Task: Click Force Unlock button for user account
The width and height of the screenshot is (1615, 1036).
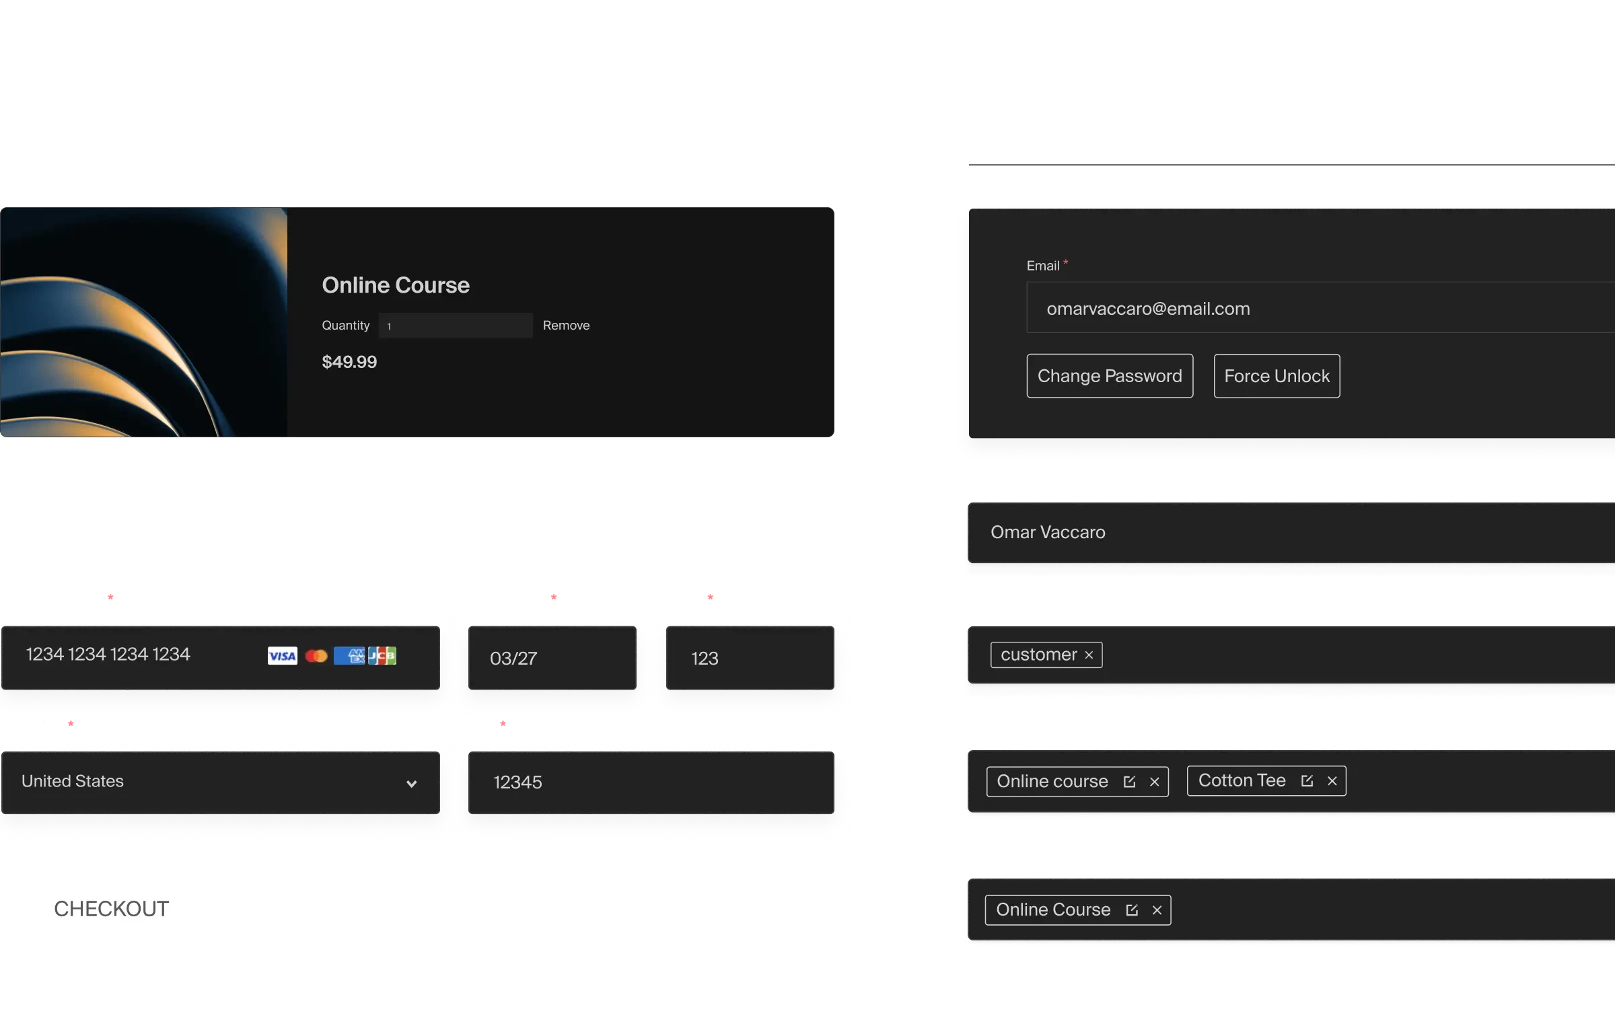Action: [x=1277, y=375]
